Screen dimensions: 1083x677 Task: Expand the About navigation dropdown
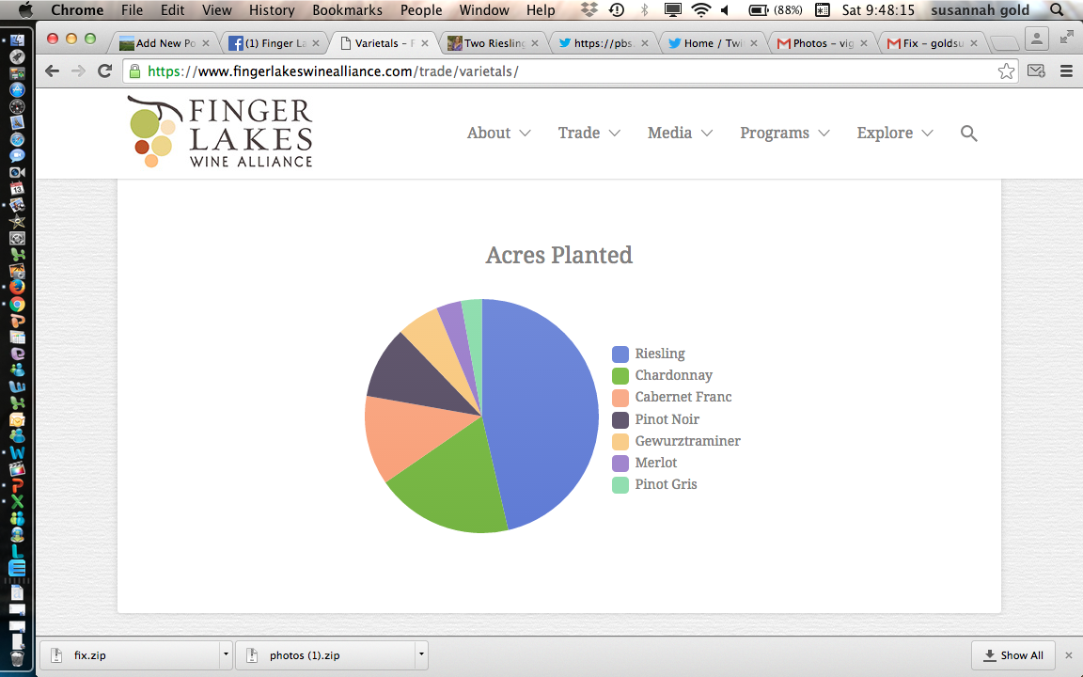pyautogui.click(x=498, y=134)
